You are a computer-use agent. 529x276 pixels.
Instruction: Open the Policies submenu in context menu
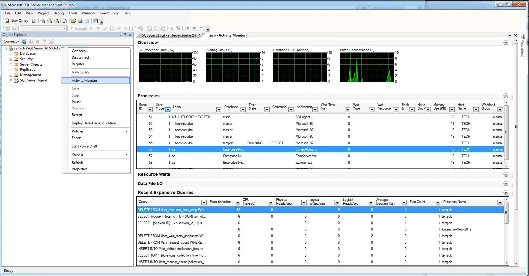(96, 131)
